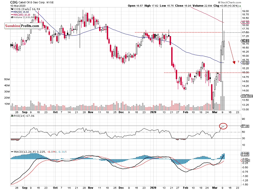The width and height of the screenshot is (253, 190).
Task: Click the Low 15.75 value in header
Action: click(167, 6)
